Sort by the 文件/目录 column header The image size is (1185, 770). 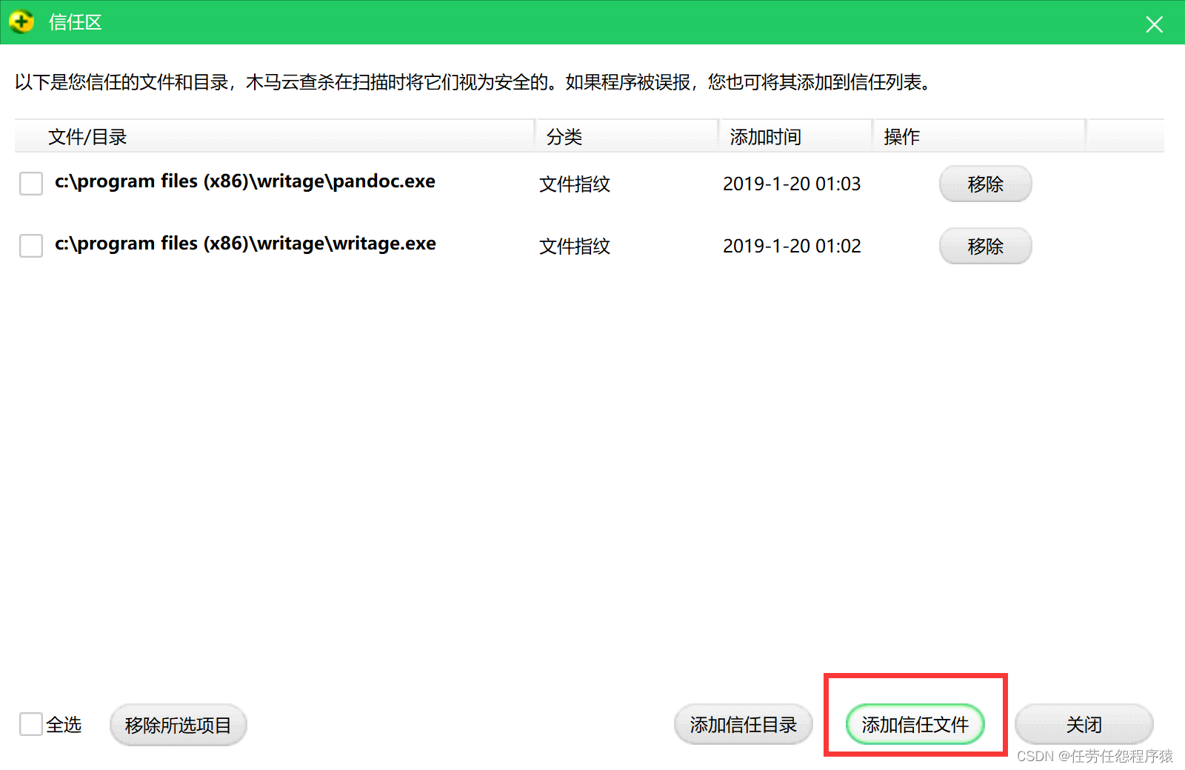pyautogui.click(x=275, y=136)
